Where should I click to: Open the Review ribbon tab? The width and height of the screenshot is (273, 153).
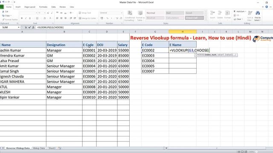63,7
